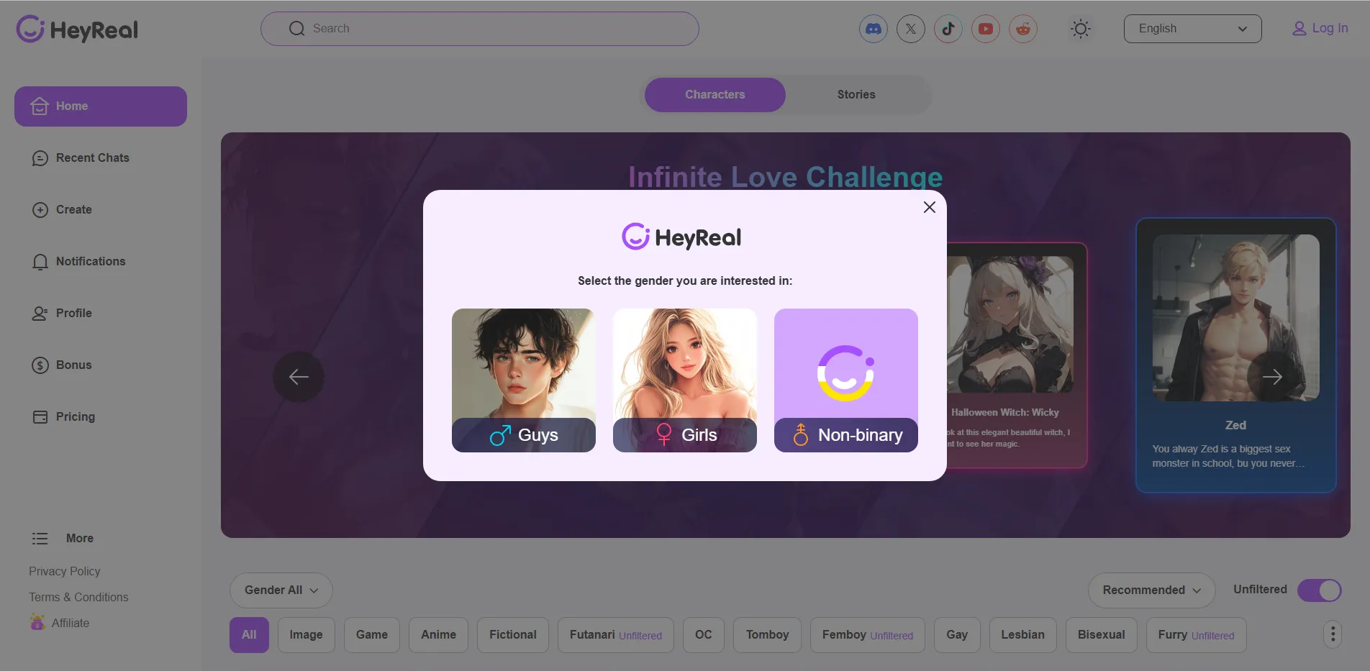Select Girls as your interested gender

click(684, 380)
